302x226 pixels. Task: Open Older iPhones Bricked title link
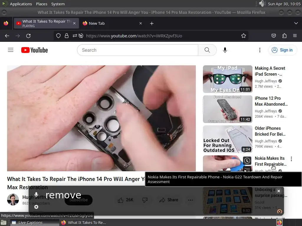click(270, 131)
